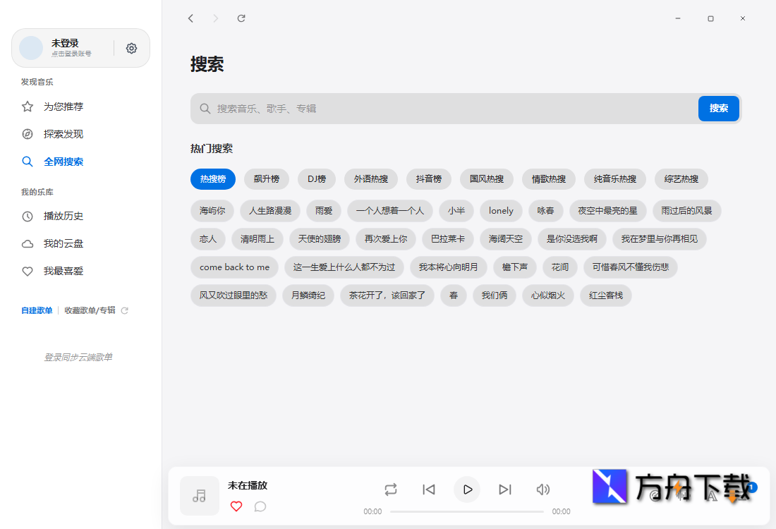Click the blue 搜索 button
Screen dimensions: 776x529
718,109
